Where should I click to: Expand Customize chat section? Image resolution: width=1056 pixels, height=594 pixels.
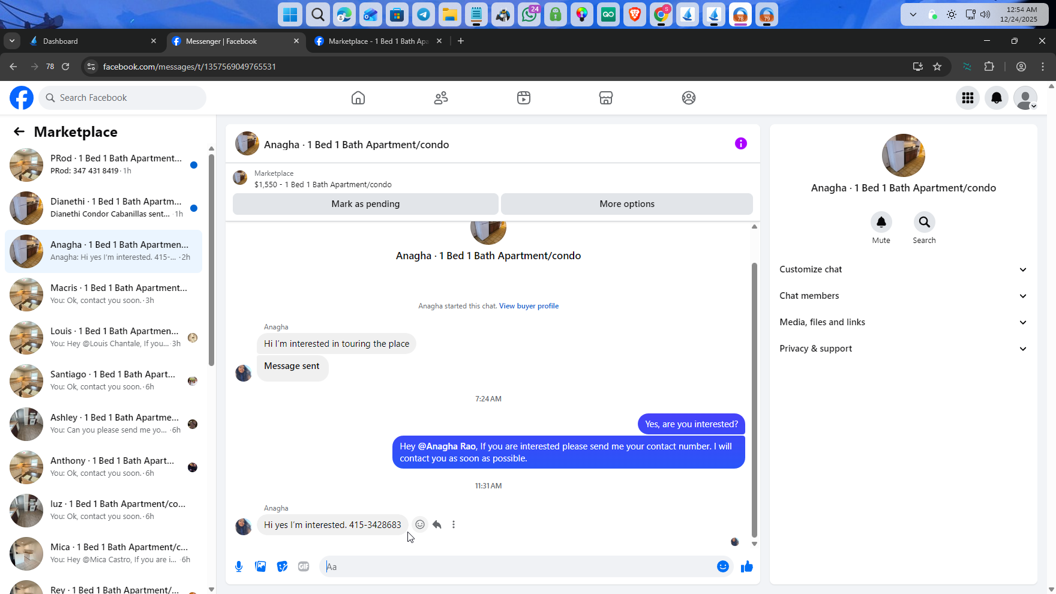(903, 269)
